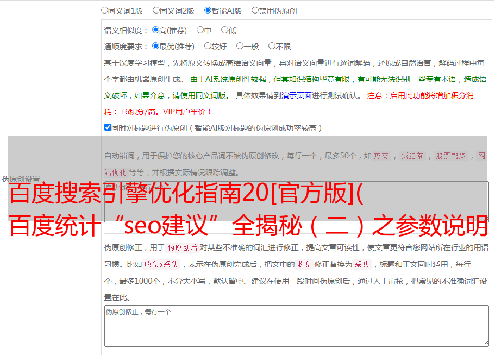Select the 同义词1版 radio option
The height and width of the screenshot is (357, 495).
[x=104, y=10]
